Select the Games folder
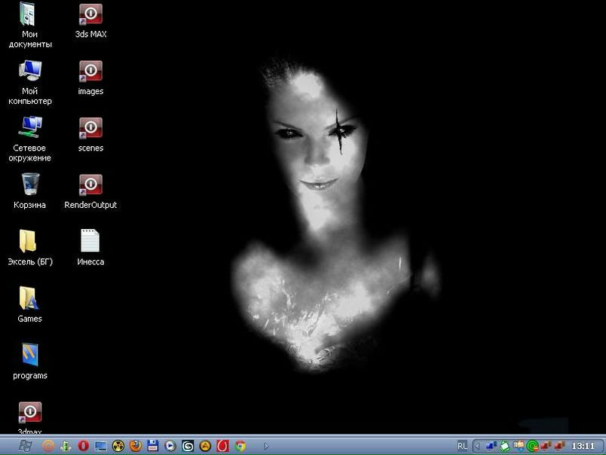 coord(29,299)
